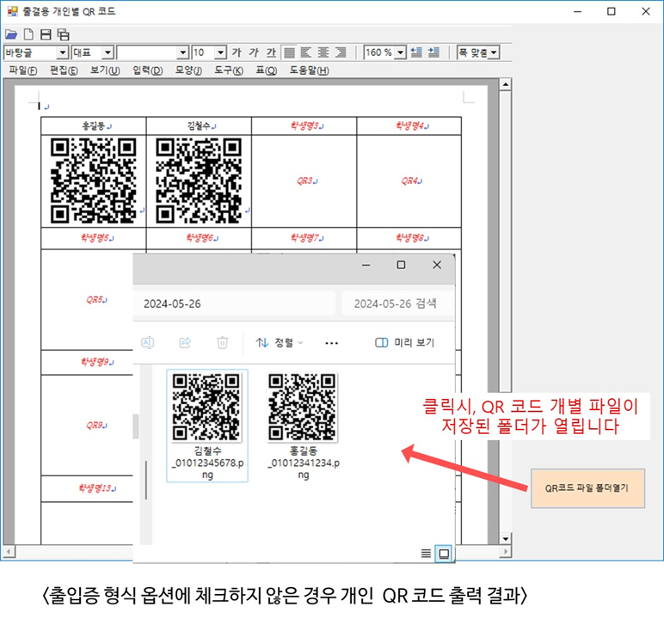
Task: Click the QR코드 파일 폴더열기 button
Action: (587, 487)
